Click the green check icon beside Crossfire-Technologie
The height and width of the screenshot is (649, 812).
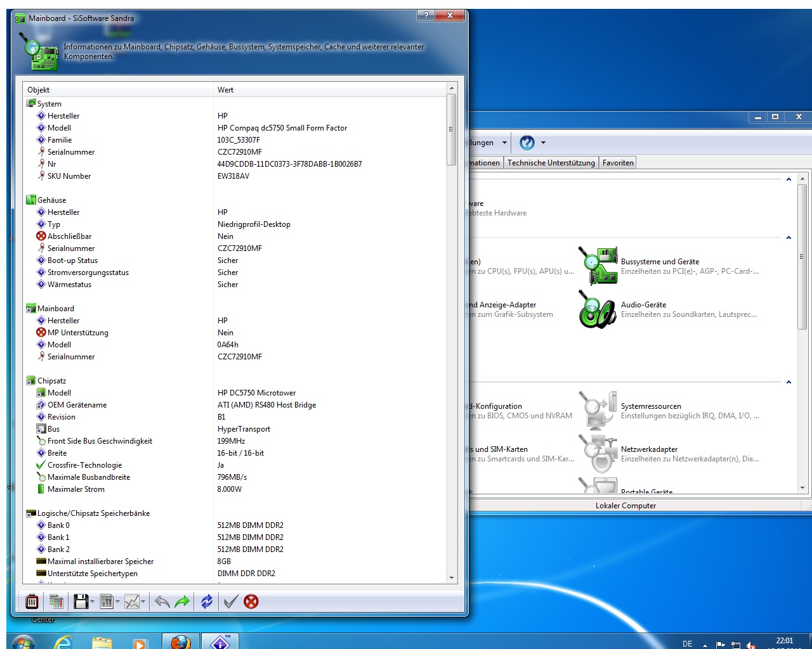pos(41,465)
